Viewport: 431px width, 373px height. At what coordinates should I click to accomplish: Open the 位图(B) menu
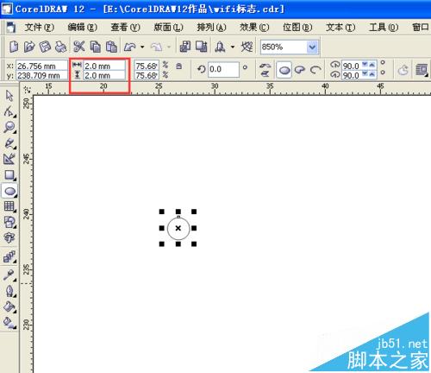[298, 28]
